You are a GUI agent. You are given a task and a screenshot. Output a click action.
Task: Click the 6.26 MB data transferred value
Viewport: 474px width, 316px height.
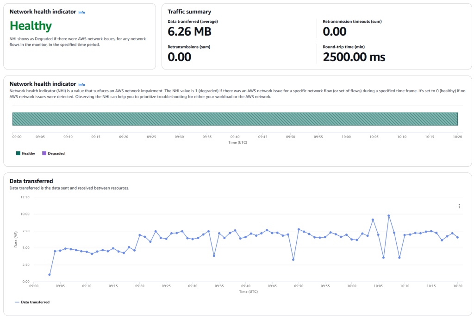(189, 32)
